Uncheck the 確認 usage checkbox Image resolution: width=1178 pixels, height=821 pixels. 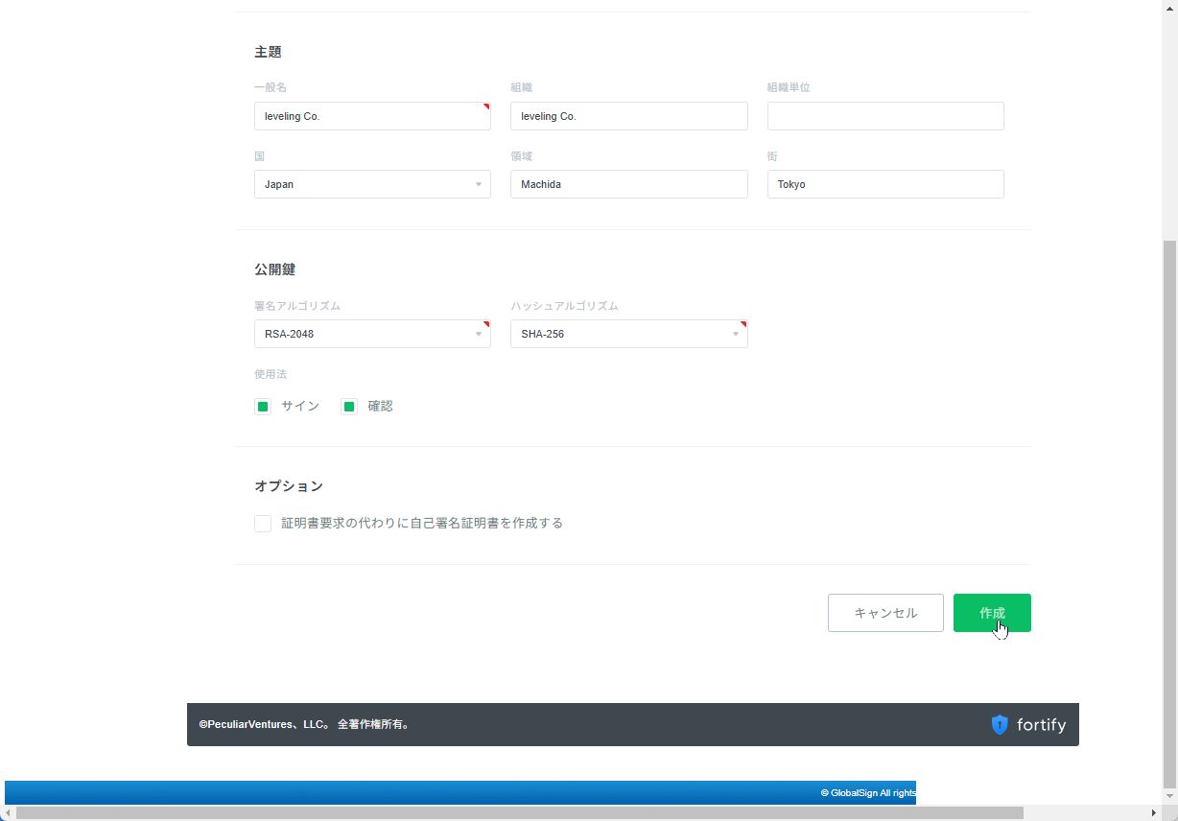(x=349, y=407)
